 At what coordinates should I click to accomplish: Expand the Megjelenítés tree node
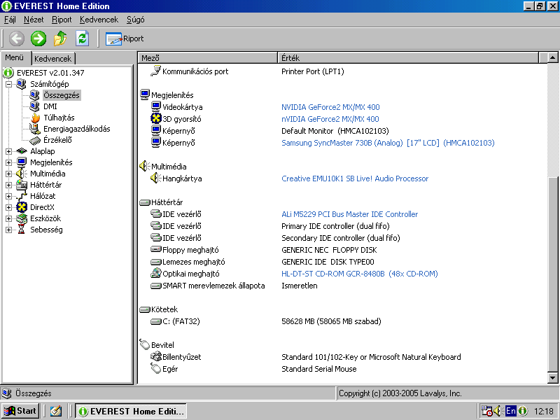pos(8,162)
